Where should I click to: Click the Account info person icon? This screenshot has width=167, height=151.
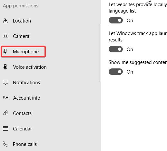[x=5, y=98]
